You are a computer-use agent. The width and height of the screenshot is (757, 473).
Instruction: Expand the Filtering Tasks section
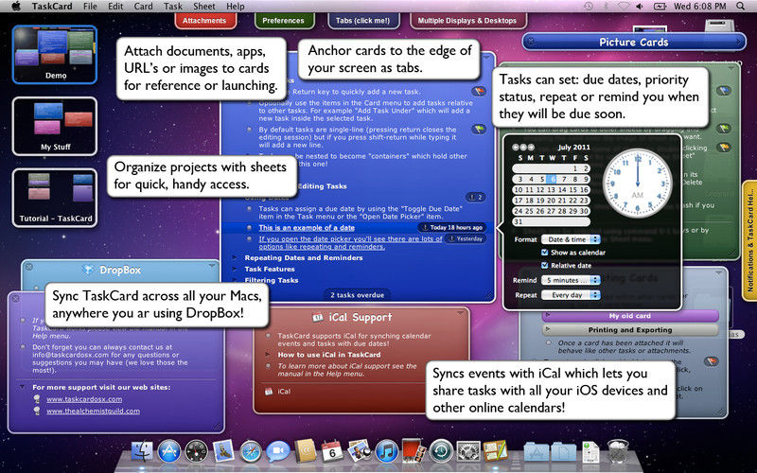(235, 280)
